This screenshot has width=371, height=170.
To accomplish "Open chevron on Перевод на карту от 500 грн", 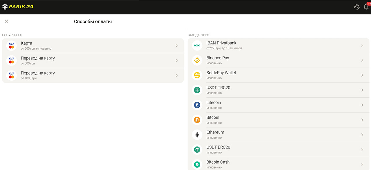I will (x=177, y=60).
